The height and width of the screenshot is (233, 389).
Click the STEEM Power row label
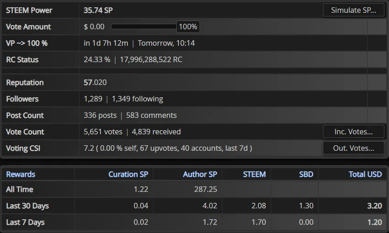click(x=29, y=10)
